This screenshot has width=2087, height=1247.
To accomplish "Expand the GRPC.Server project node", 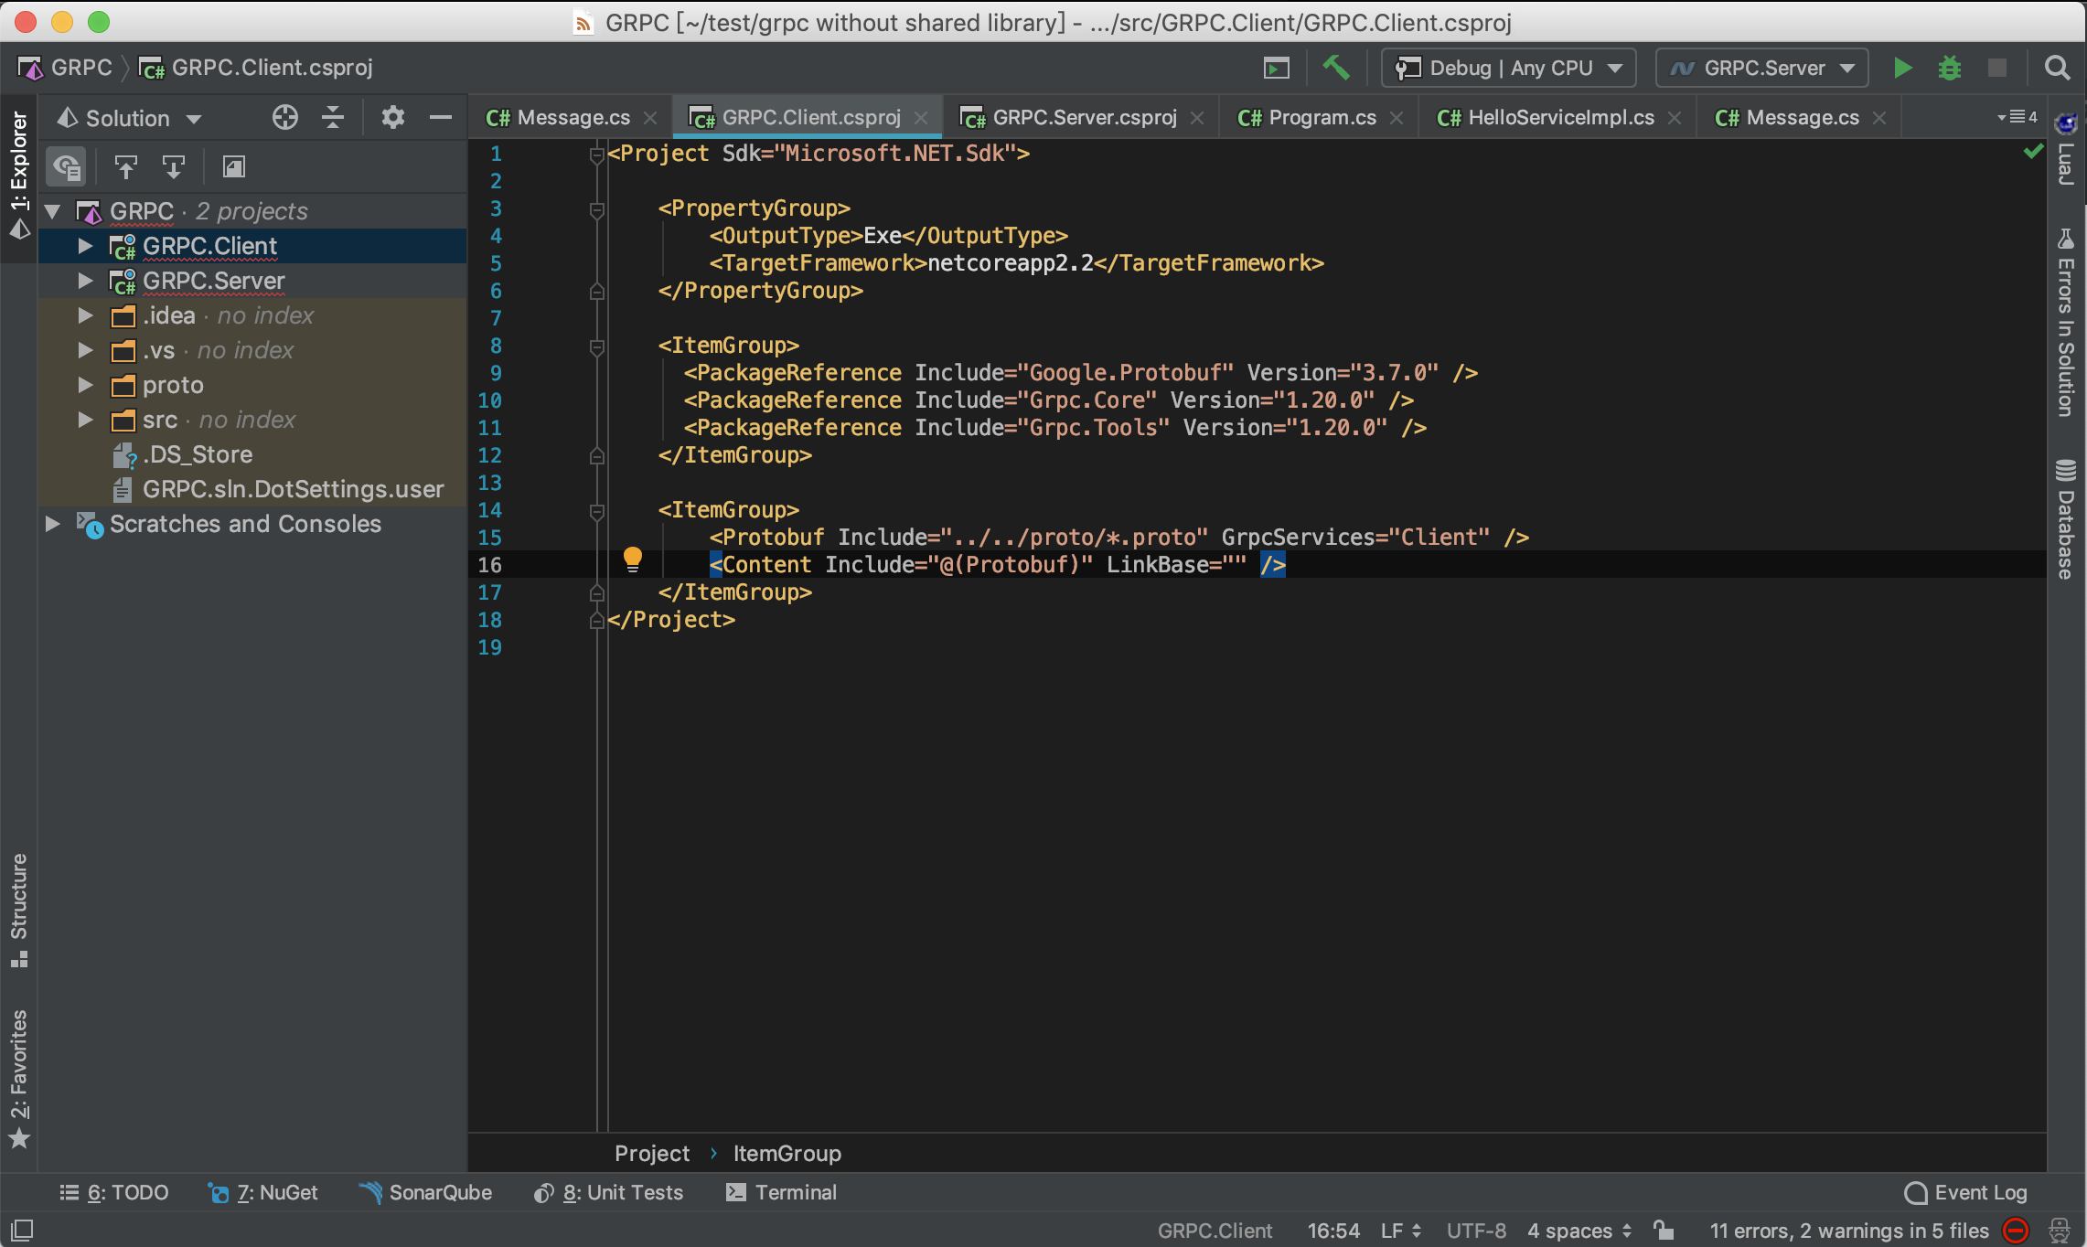I will click(x=85, y=281).
